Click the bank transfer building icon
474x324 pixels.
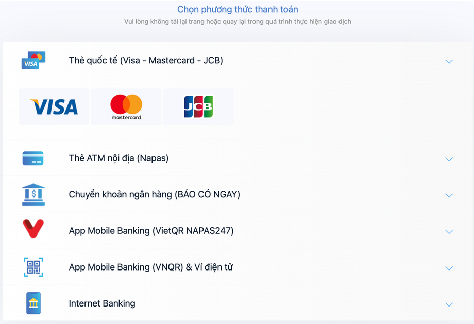click(33, 194)
